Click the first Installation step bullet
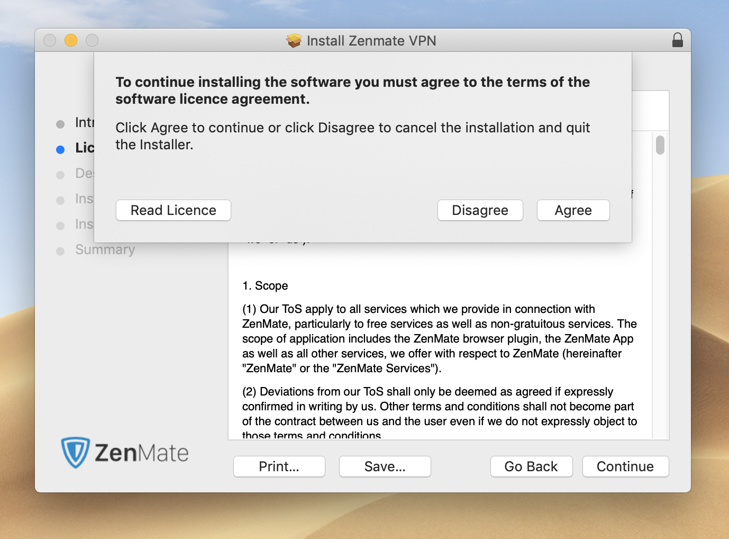This screenshot has width=729, height=539. point(60,200)
